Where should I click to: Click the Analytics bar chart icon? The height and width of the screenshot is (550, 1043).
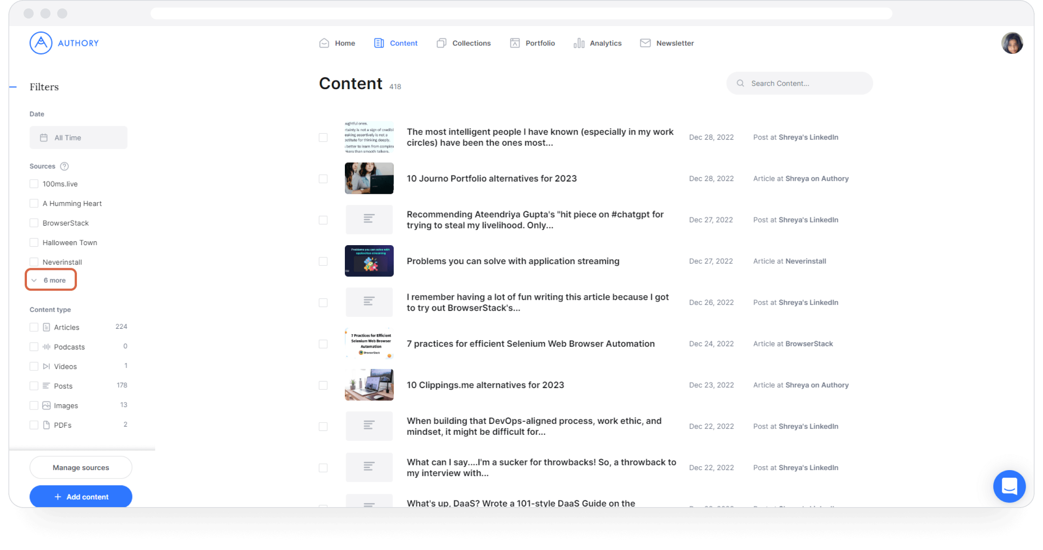tap(579, 43)
